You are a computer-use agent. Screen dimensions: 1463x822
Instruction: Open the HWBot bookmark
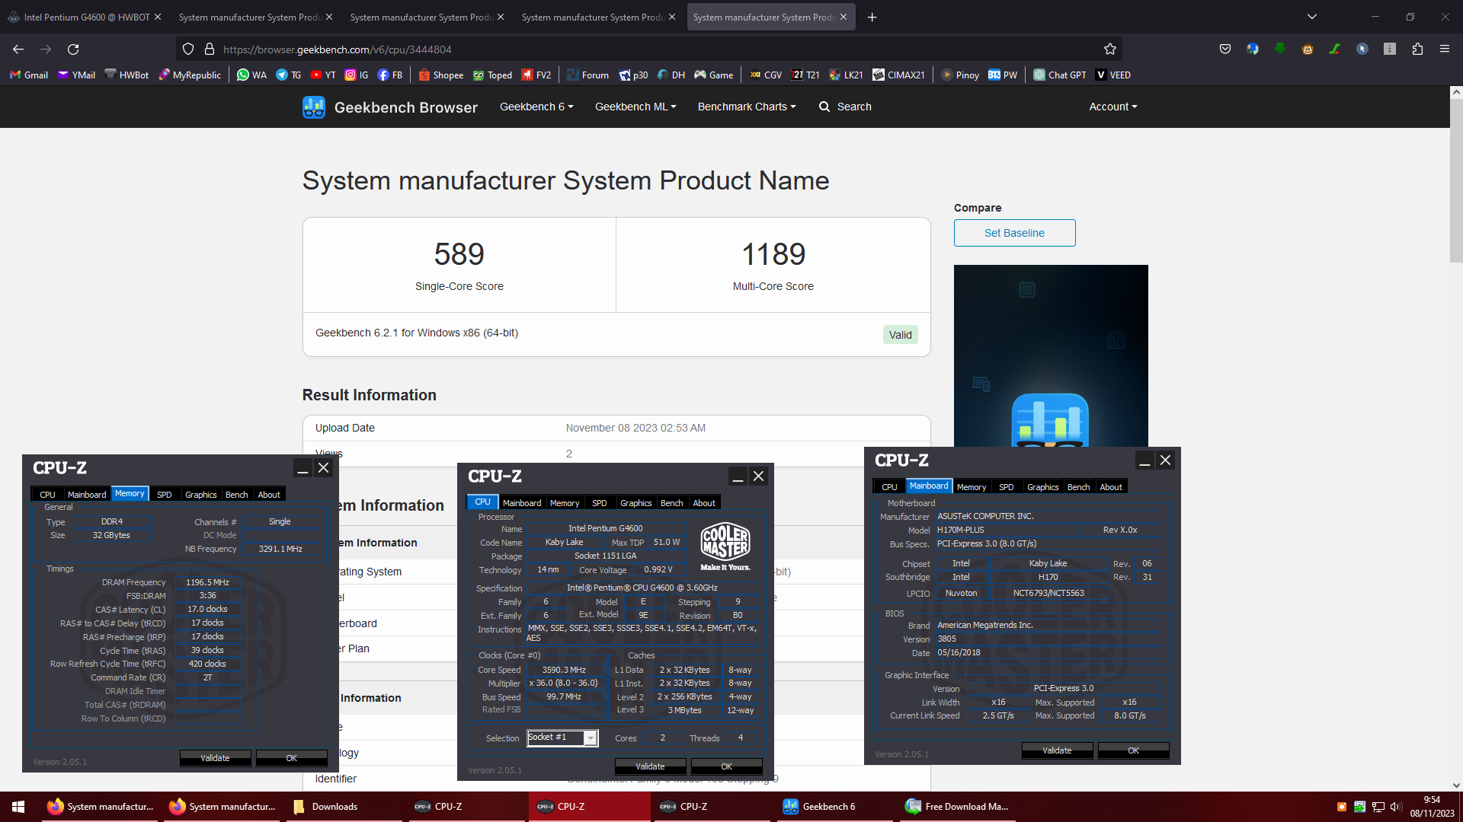coord(126,75)
